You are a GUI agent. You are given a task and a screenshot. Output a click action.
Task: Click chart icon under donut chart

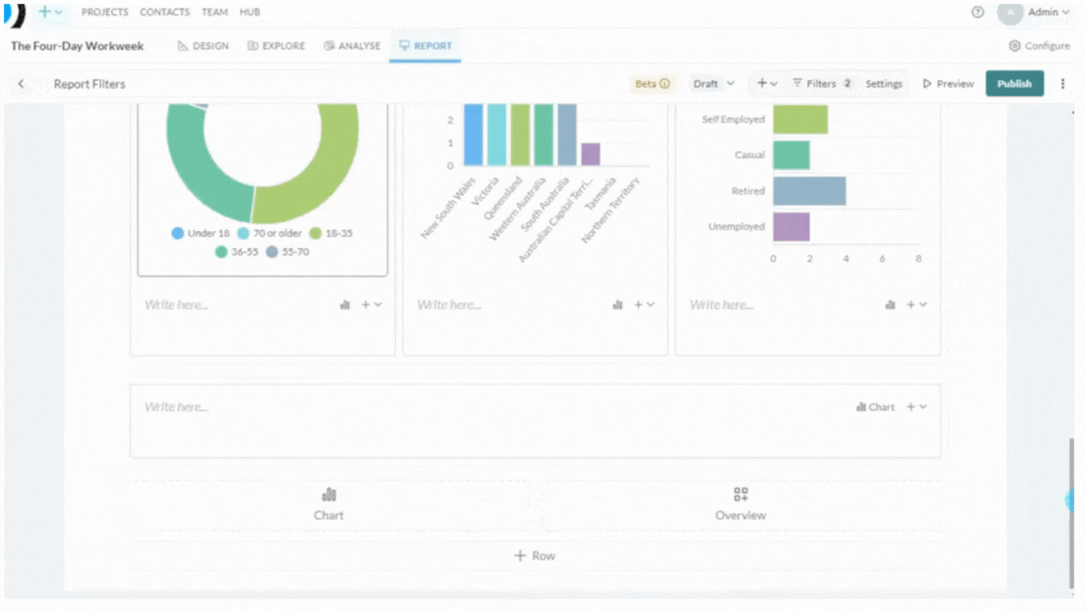point(345,305)
